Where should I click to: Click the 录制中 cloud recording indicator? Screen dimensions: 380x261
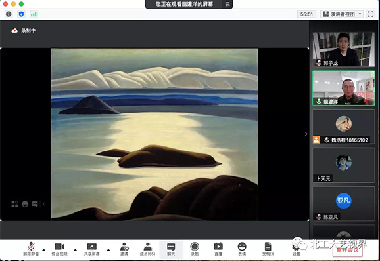click(x=24, y=31)
